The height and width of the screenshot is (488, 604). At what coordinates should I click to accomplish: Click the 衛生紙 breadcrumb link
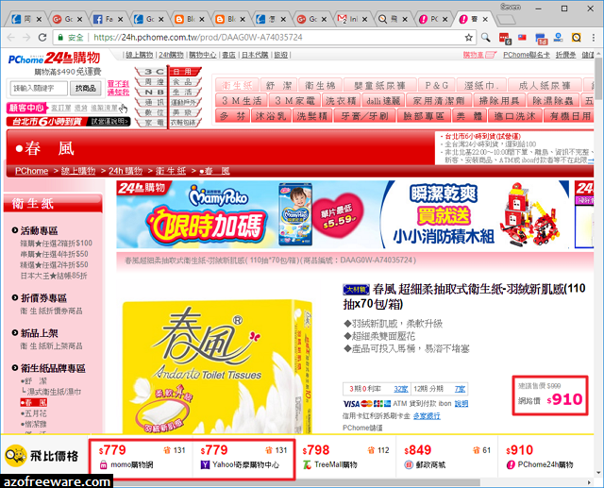point(171,171)
